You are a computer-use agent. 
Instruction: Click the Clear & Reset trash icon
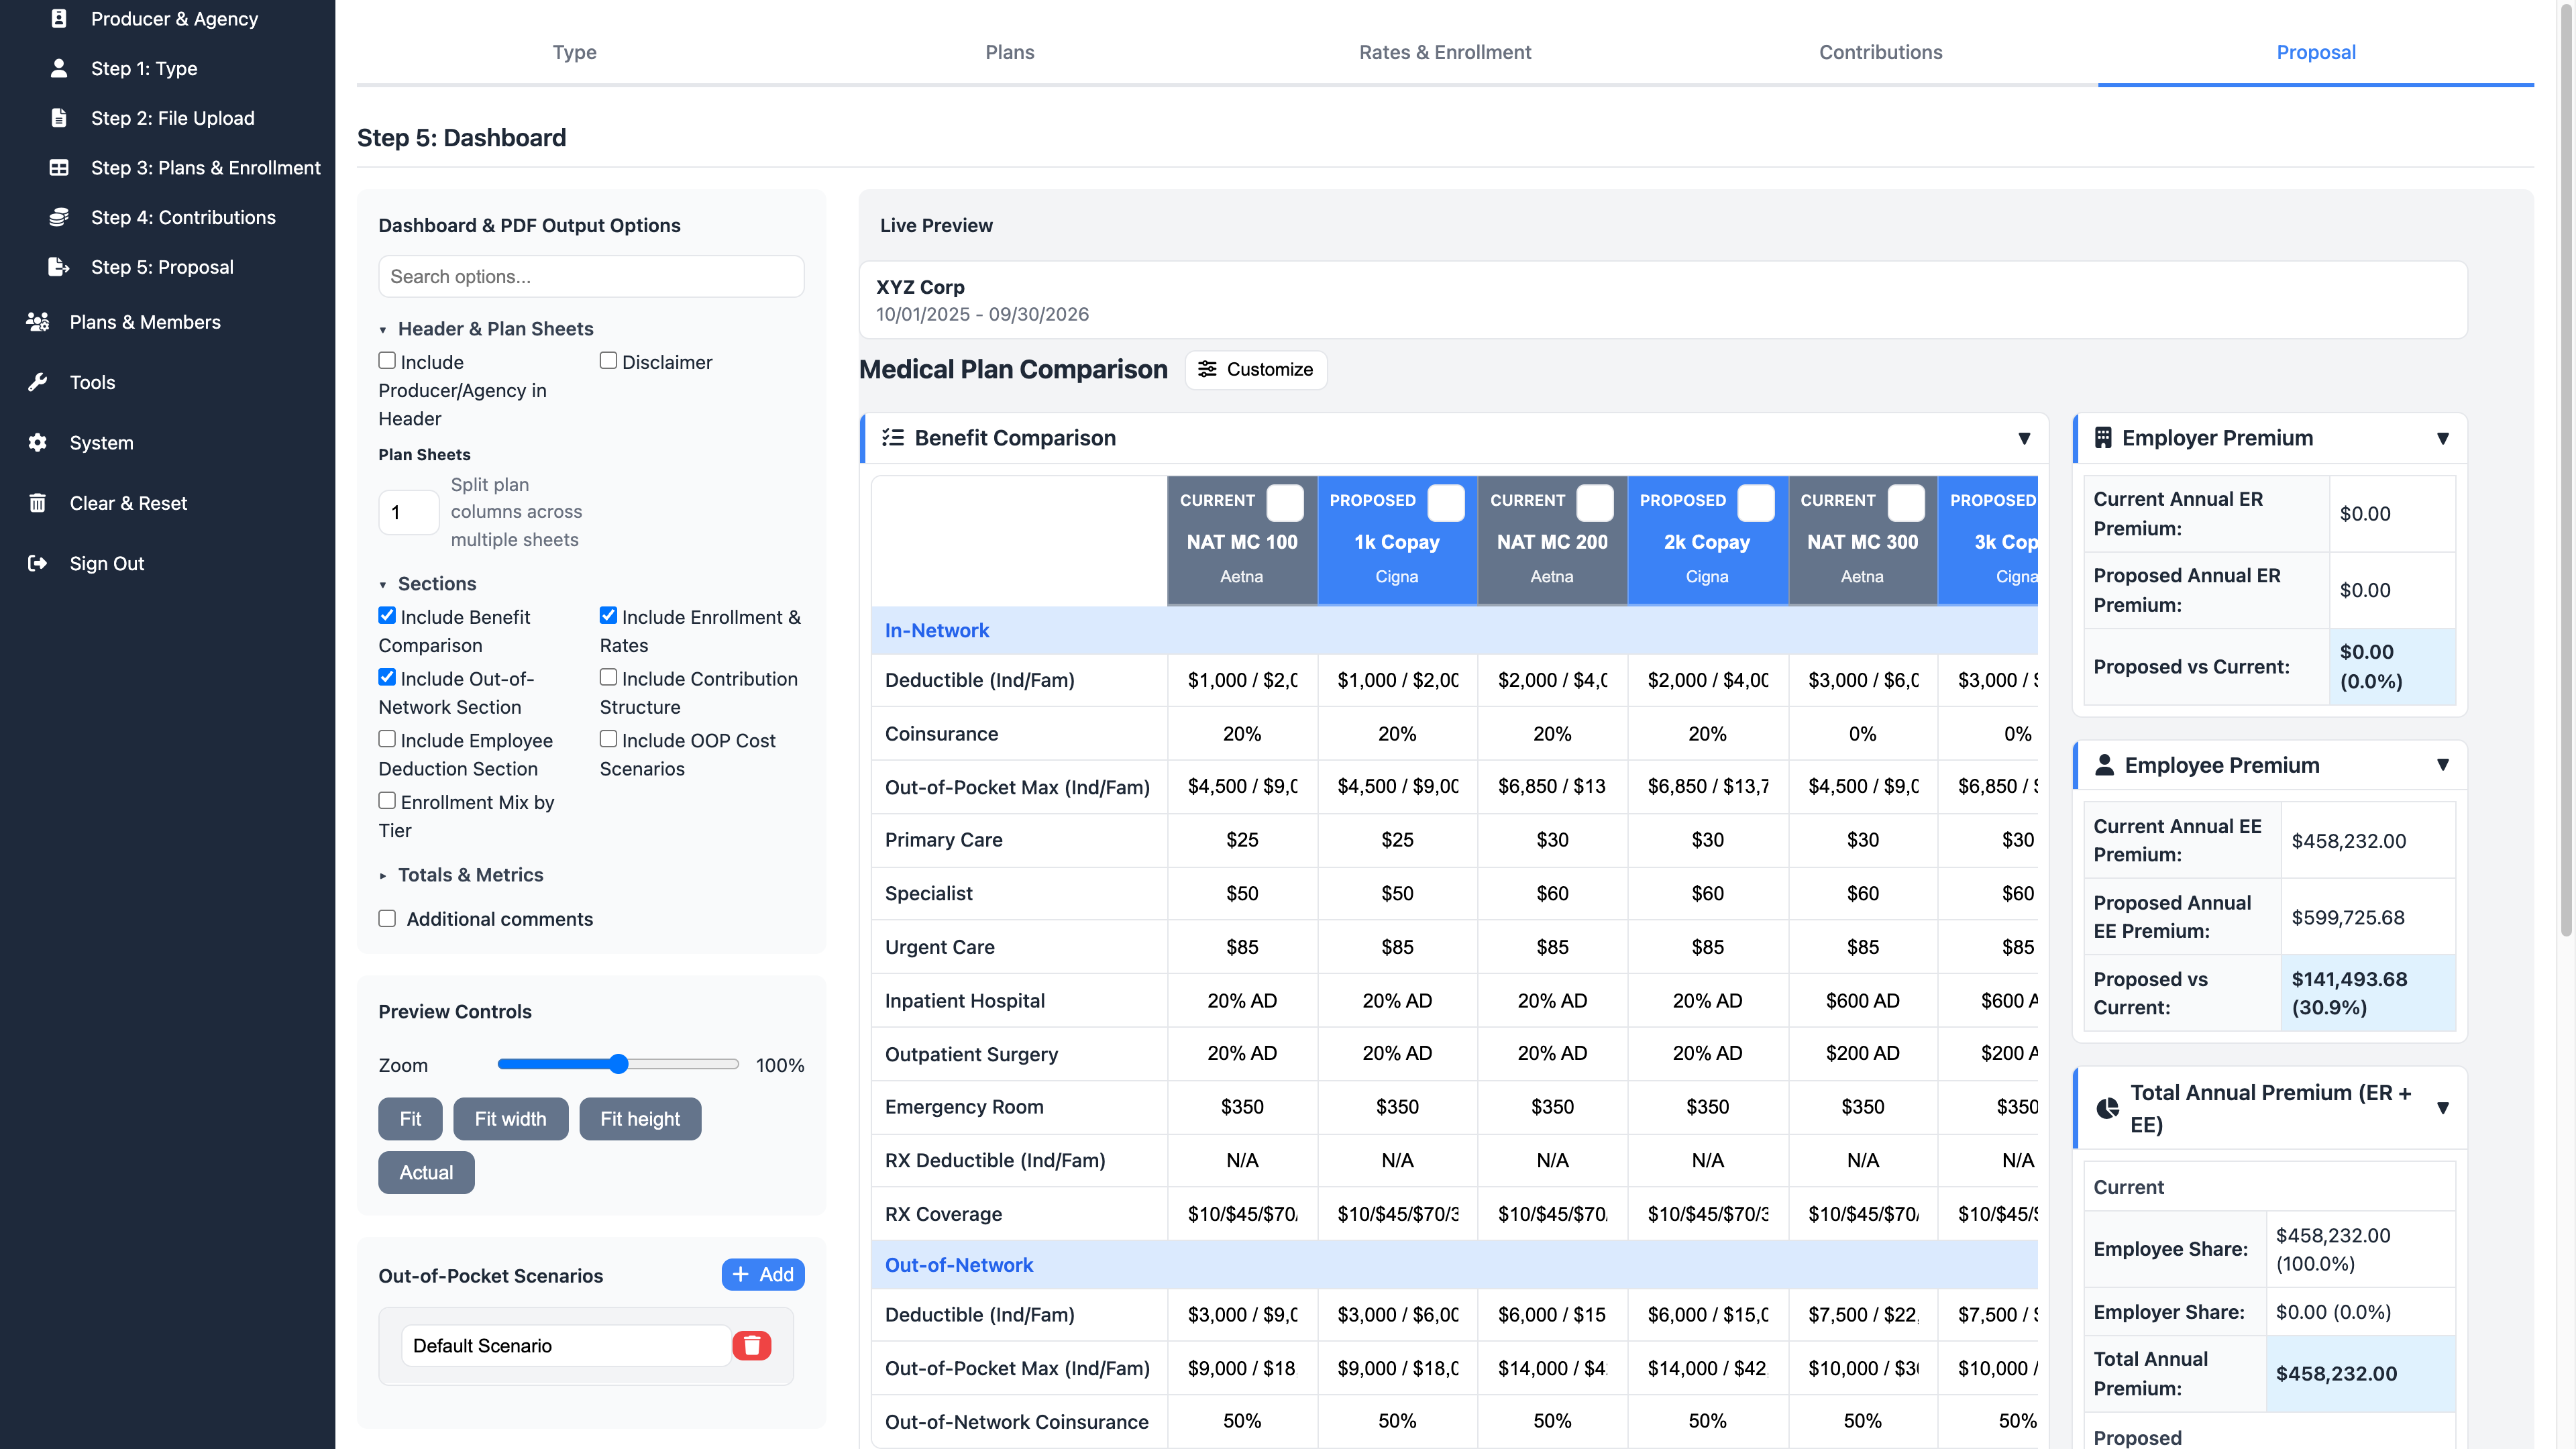(38, 503)
